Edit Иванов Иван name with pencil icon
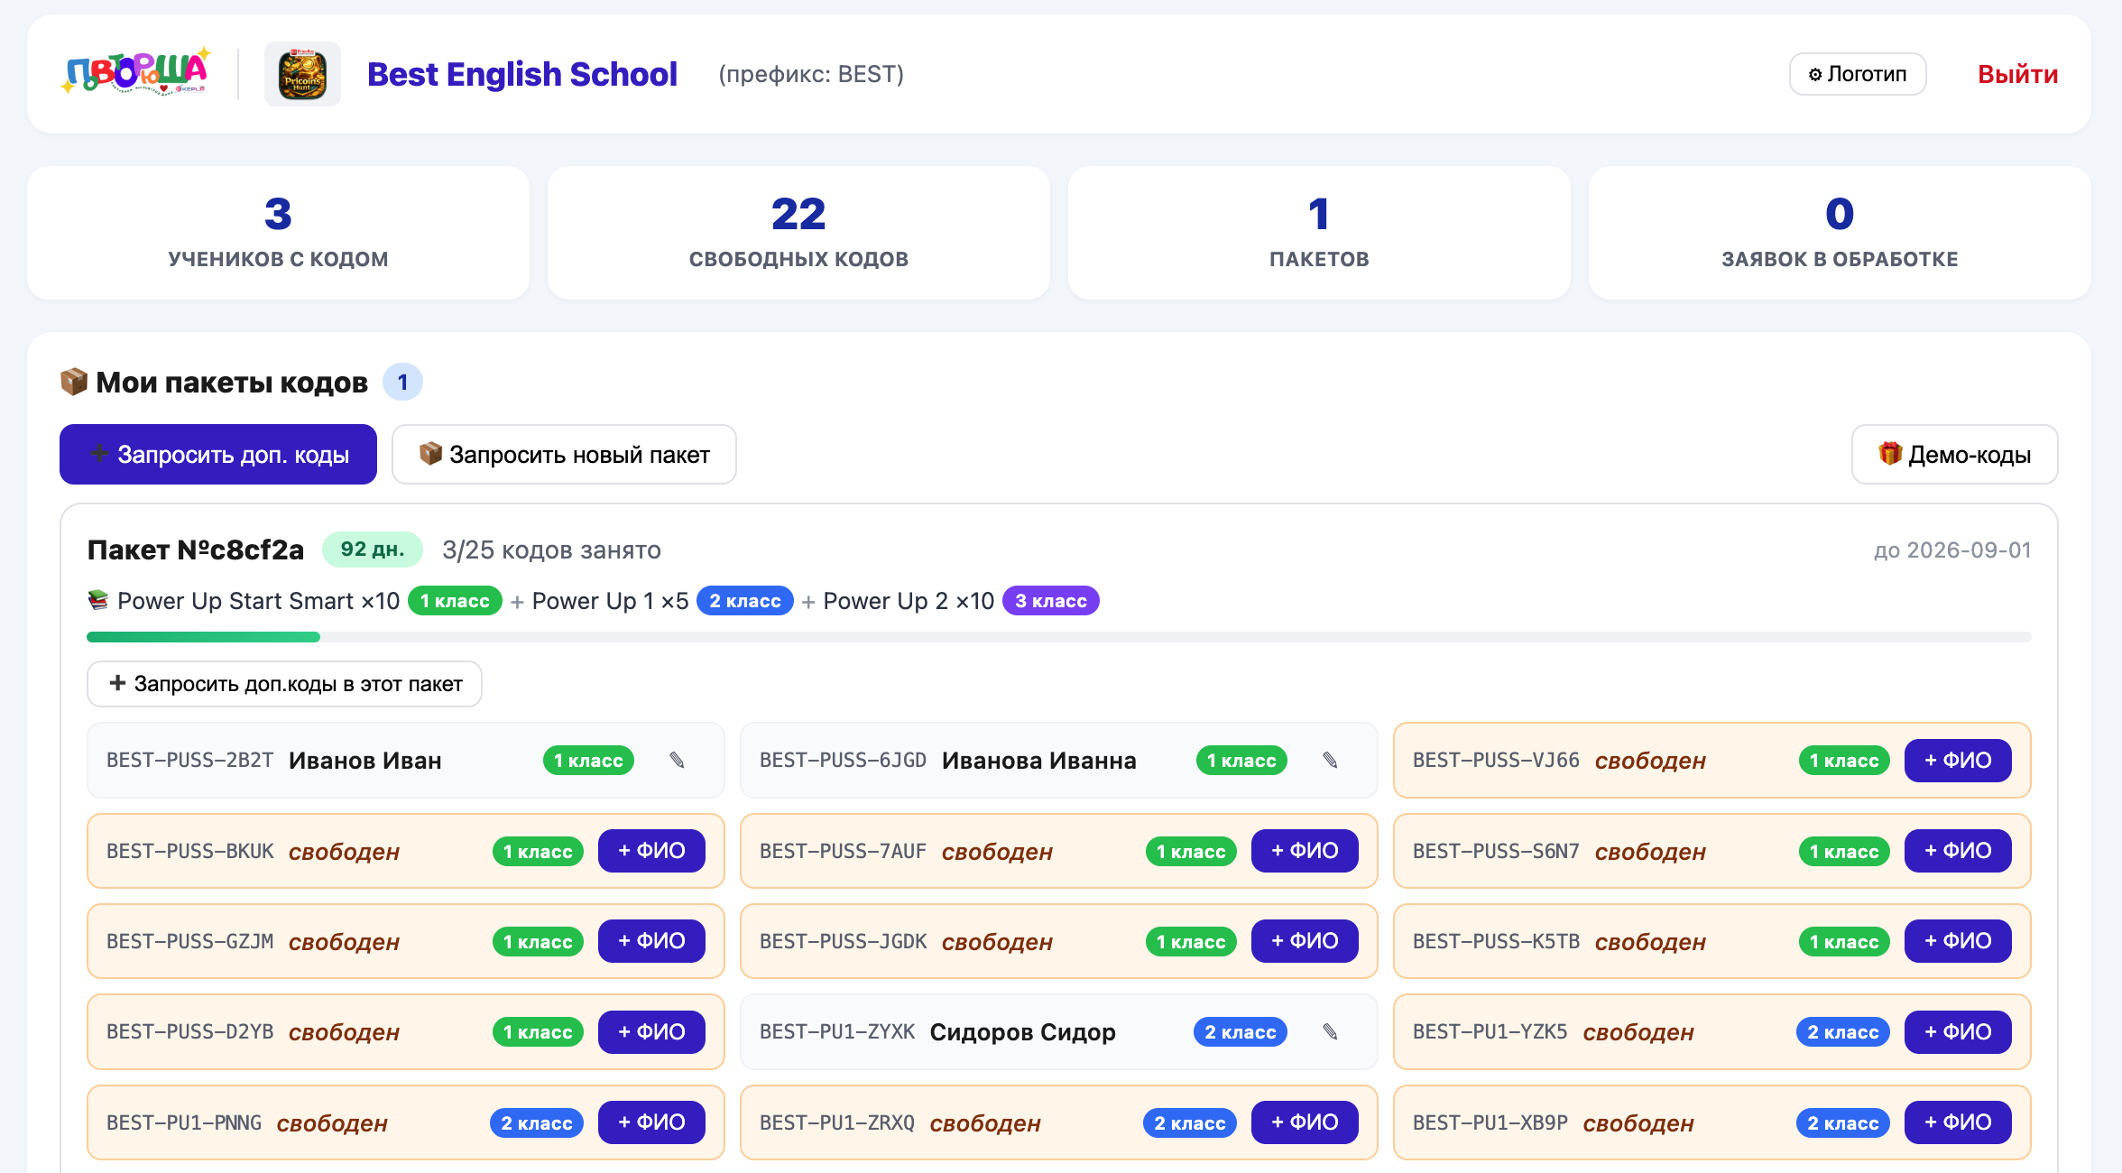Image resolution: width=2122 pixels, height=1173 pixels. [677, 761]
